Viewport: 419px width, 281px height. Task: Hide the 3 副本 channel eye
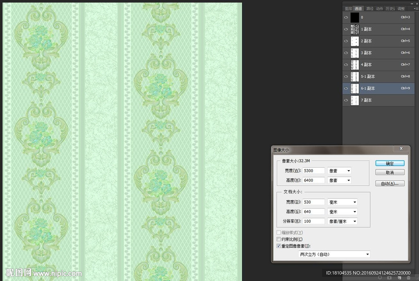(346, 53)
